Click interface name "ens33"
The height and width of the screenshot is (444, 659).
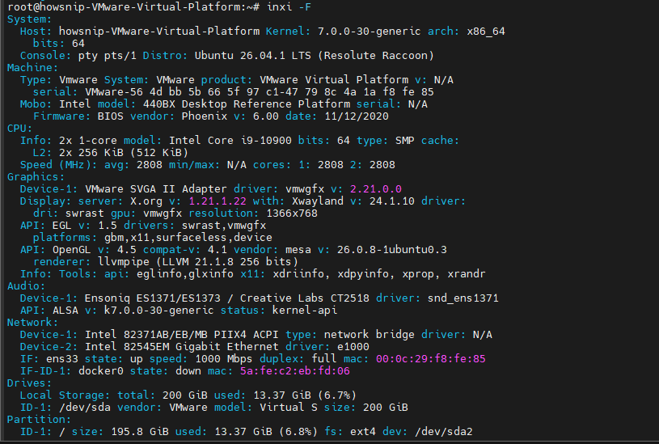click(x=61, y=359)
